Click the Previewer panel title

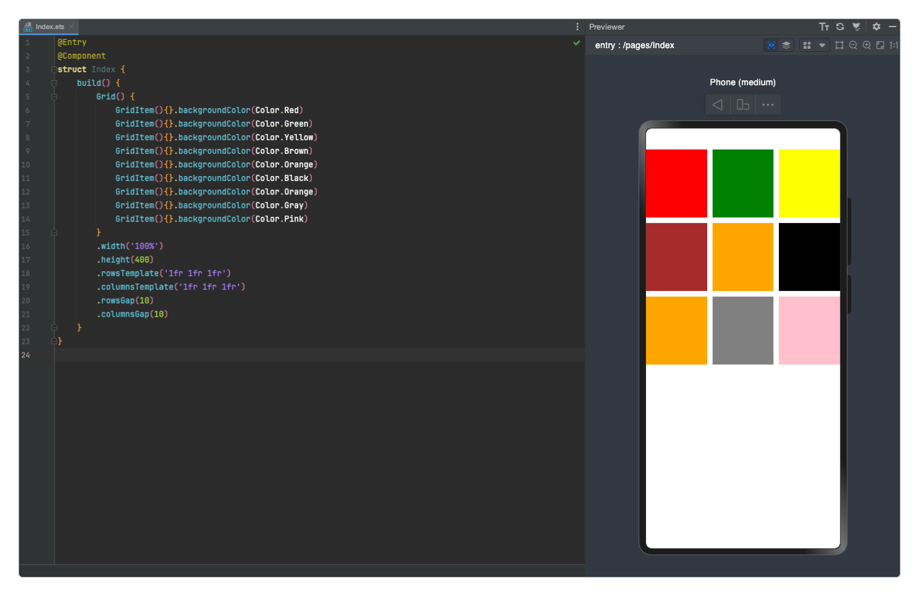pos(607,27)
